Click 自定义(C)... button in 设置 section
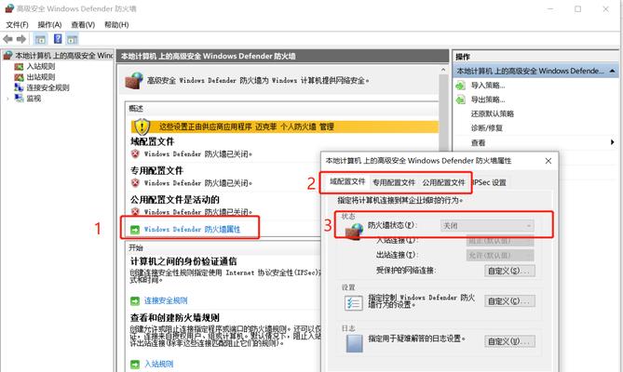 [509, 301]
